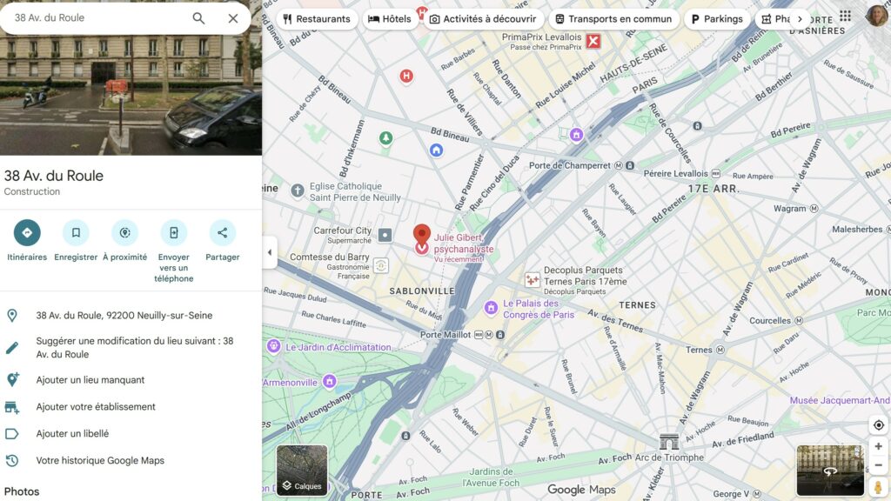Select Ajouter un lieu manquant
The image size is (891, 501).
point(90,380)
